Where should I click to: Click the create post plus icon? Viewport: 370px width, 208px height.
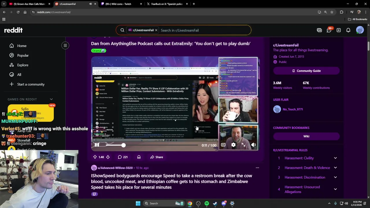pos(338,30)
